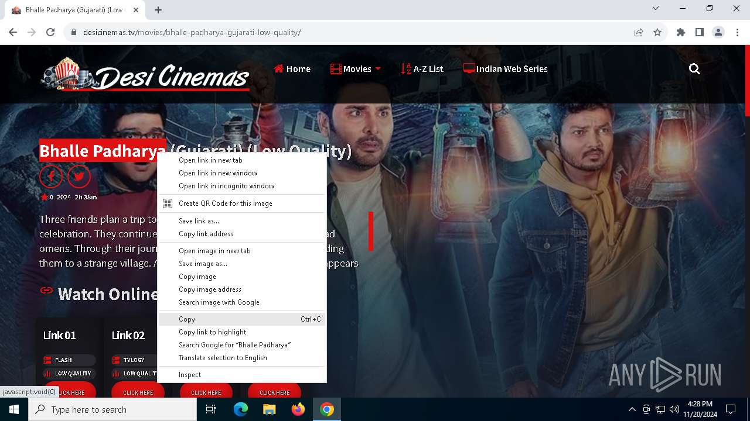Select Save image as...
This screenshot has width=750, height=421.
(x=242, y=264)
